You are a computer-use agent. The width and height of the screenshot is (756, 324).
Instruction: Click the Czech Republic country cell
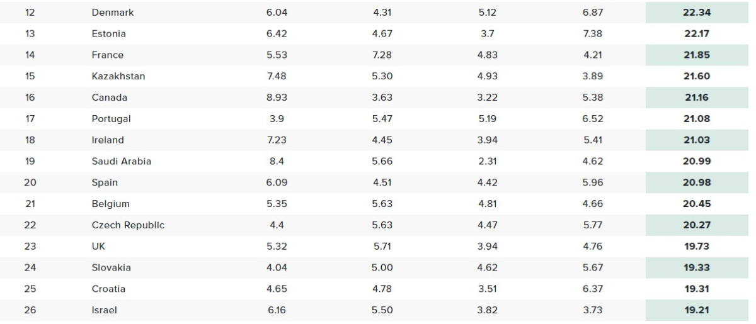click(x=128, y=225)
